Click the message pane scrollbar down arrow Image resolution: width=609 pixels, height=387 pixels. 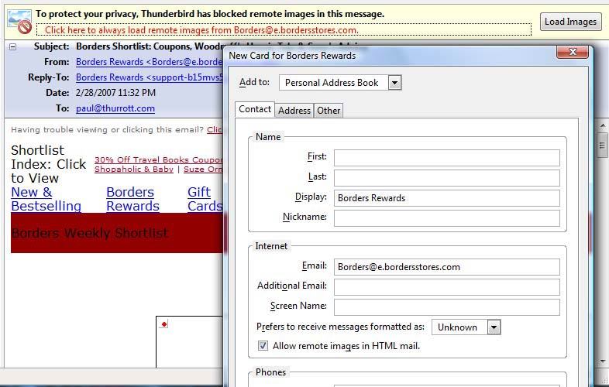point(602,361)
